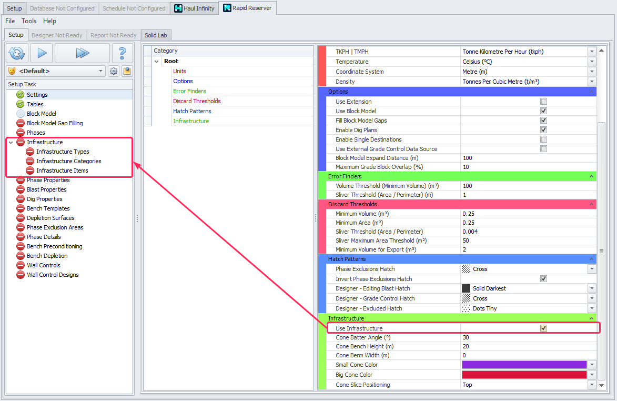This screenshot has width=617, height=401.
Task: Click the refresh arrows toolbar icon
Action: pyautogui.click(x=17, y=53)
